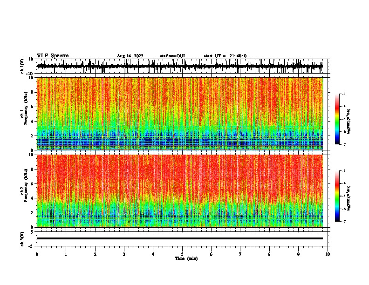Click the "-7" label on ch.1 colorbar

[343, 144]
